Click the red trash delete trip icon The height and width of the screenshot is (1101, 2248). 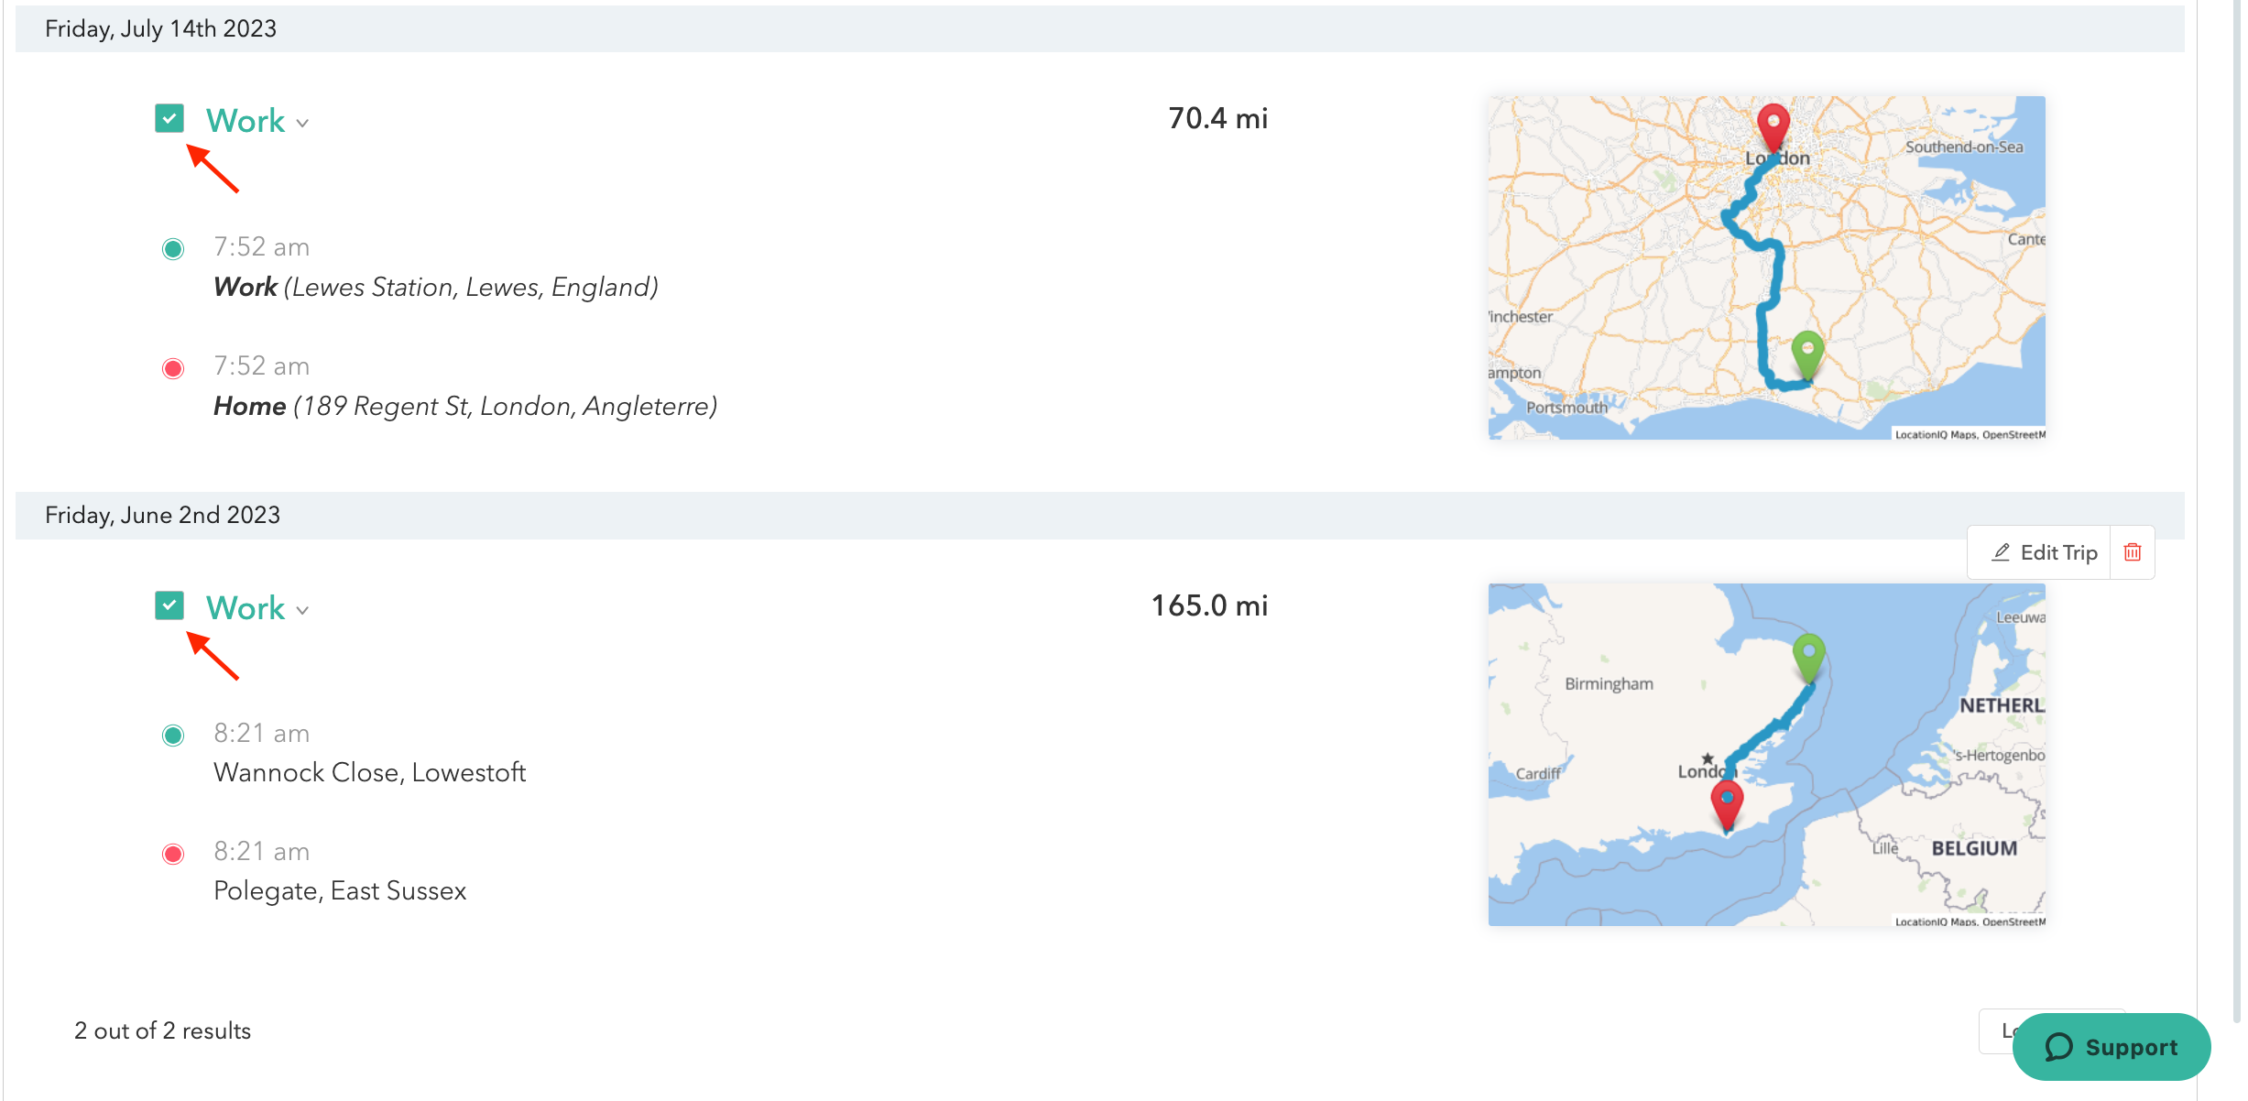(x=2133, y=552)
